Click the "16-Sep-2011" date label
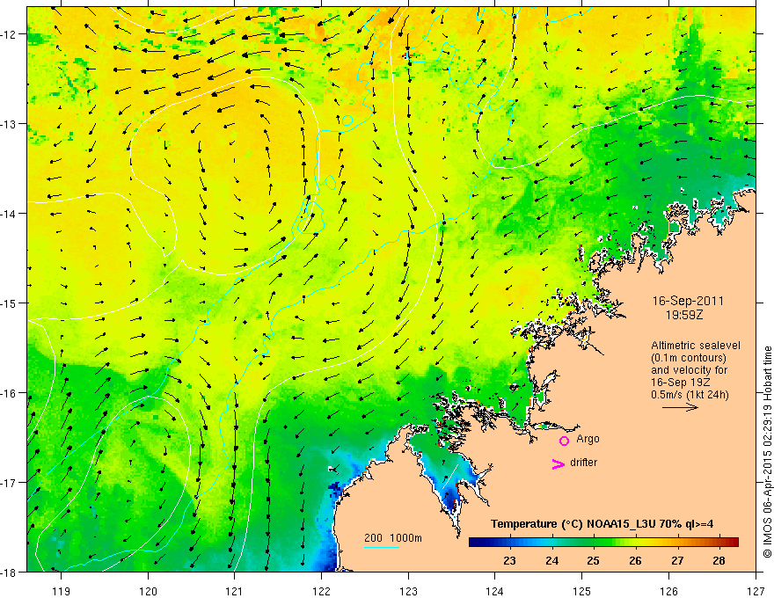Viewport: 774px width, 598px height. pyautogui.click(x=688, y=301)
